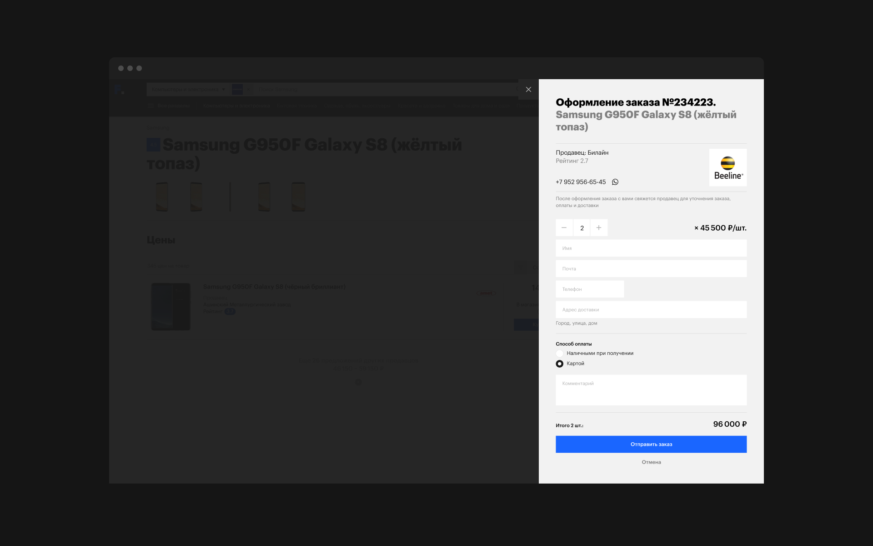Open Компьютеры и электроника category dropdown in background page
Screen dimensions: 873x546
(x=188, y=89)
